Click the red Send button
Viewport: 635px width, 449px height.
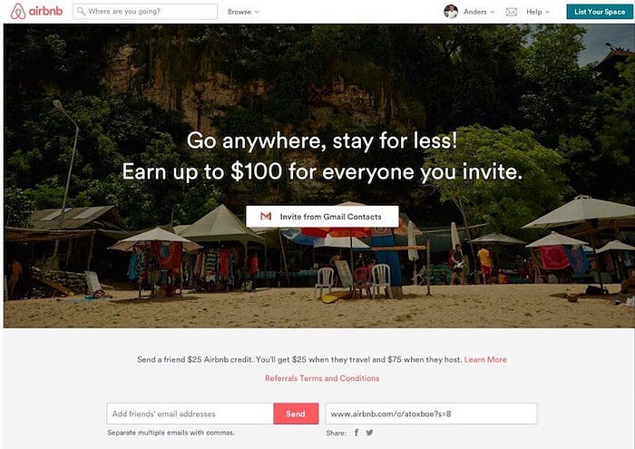click(296, 414)
